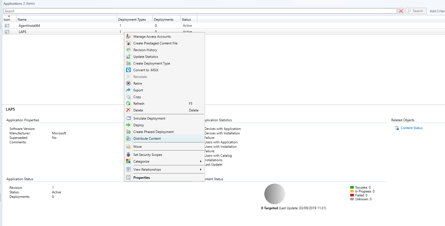Screen dimensions: 445x226
Task: Click into the Search text field
Action: click(200, 11)
